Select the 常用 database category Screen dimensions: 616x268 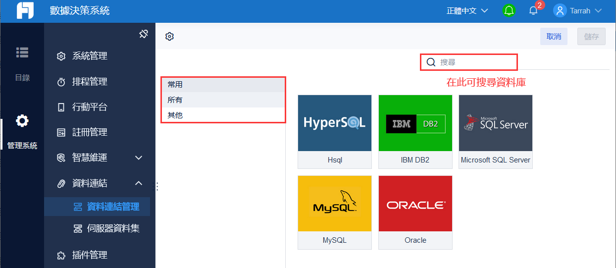224,85
